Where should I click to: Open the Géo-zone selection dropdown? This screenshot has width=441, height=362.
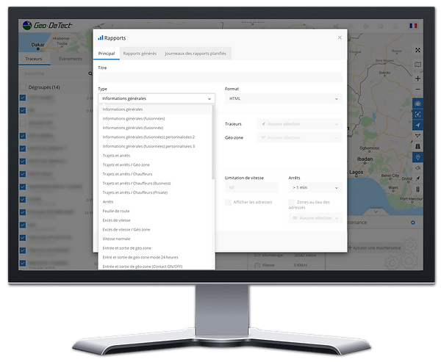tap(299, 138)
